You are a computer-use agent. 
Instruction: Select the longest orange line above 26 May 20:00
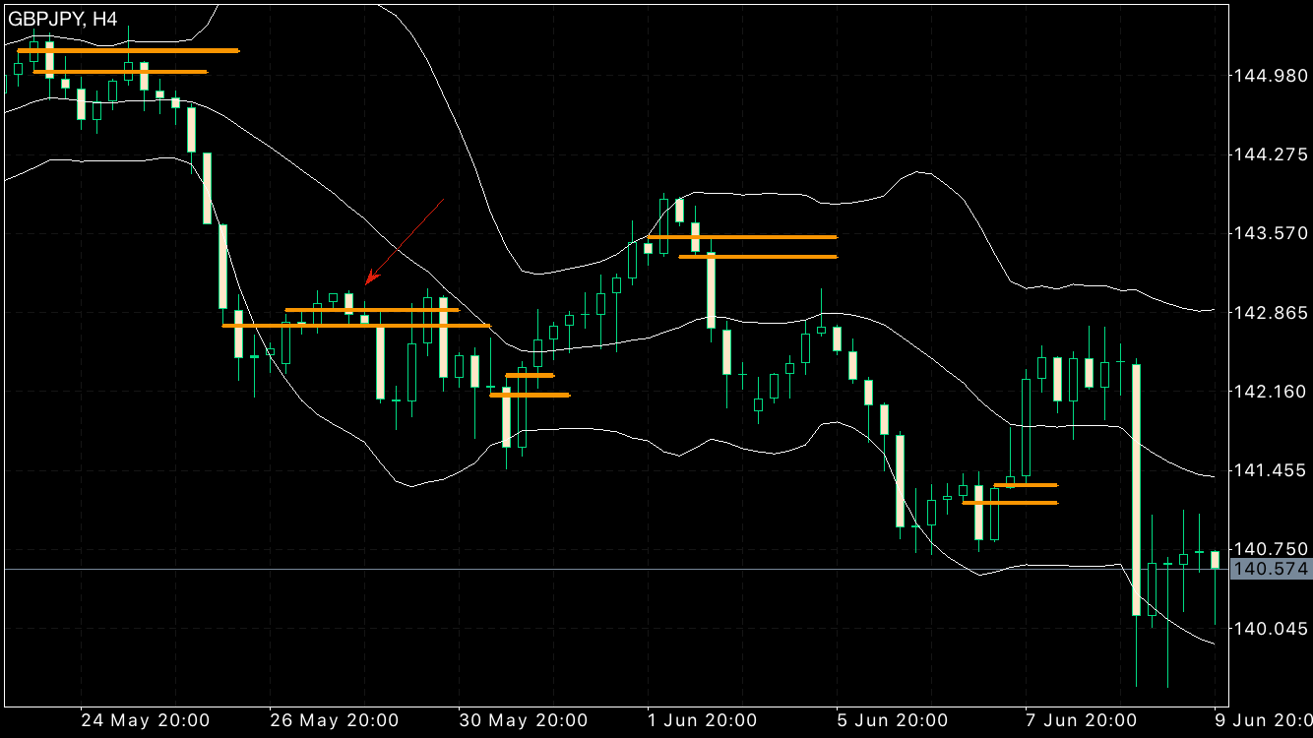(x=356, y=326)
